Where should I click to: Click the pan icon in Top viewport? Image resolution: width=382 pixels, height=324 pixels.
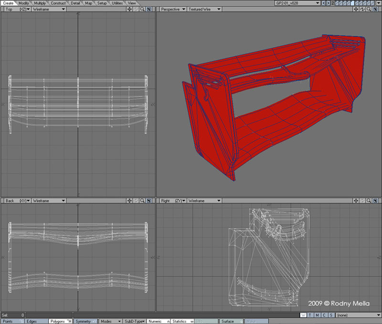tap(130, 10)
